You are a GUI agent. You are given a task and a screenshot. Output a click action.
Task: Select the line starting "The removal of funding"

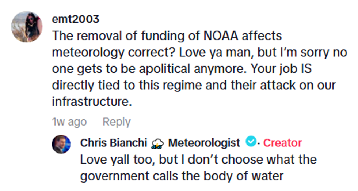(167, 36)
